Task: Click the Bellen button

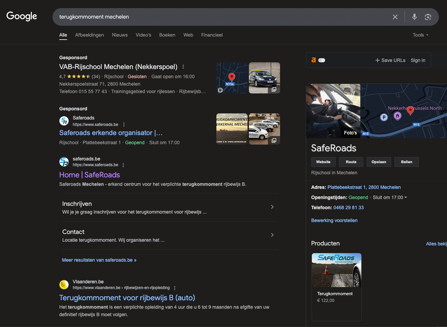Action: pyautogui.click(x=407, y=162)
